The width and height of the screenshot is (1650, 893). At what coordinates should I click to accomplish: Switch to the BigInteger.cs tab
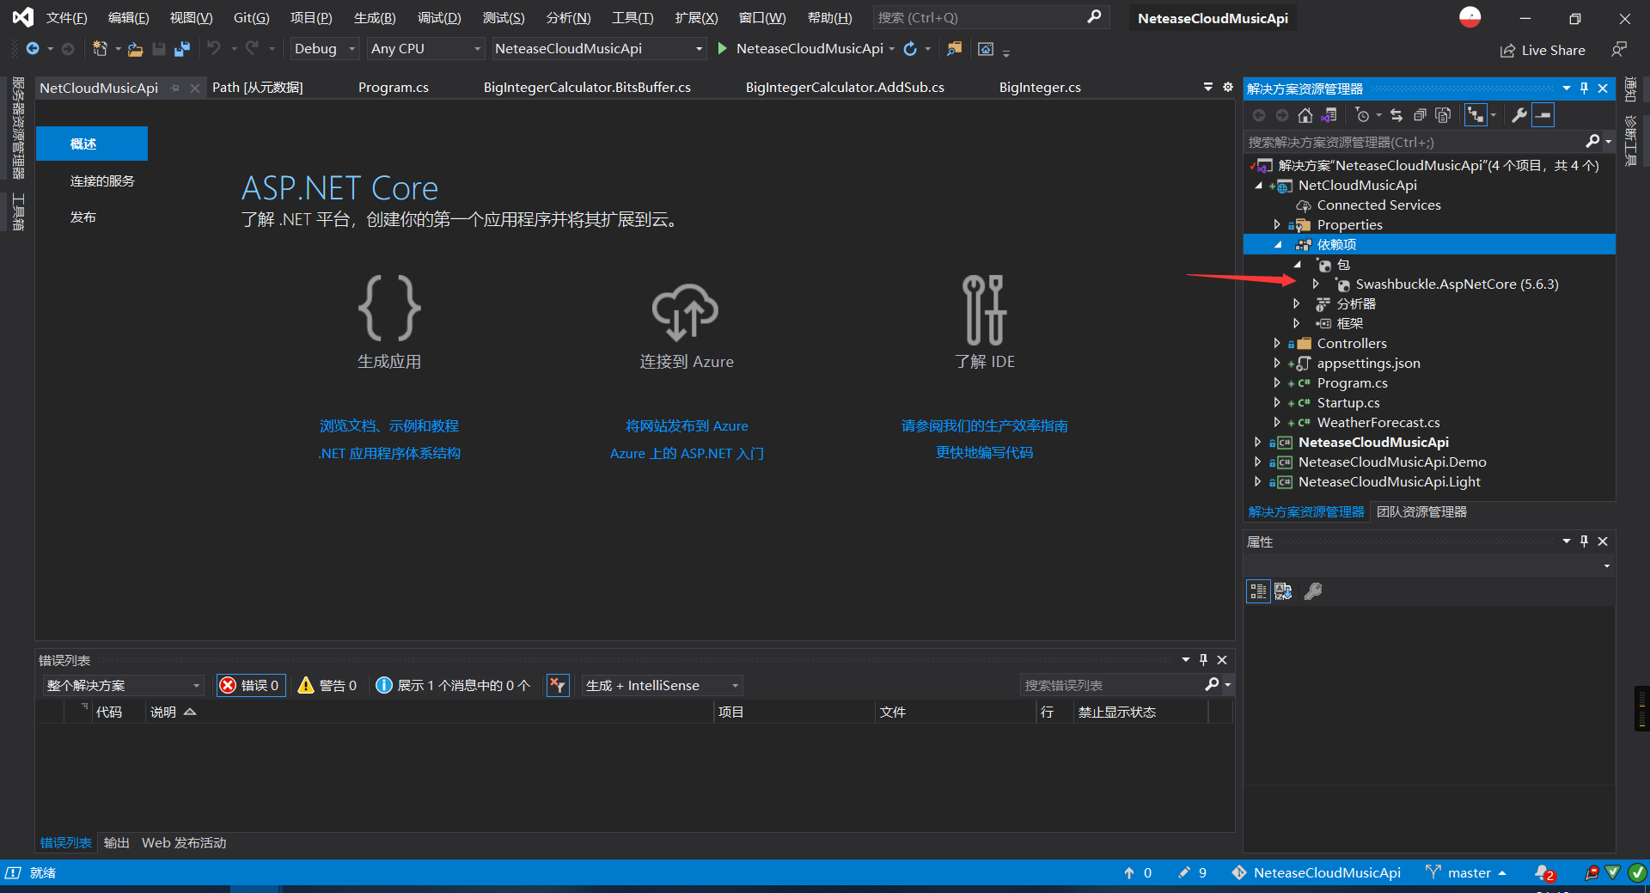[1040, 87]
